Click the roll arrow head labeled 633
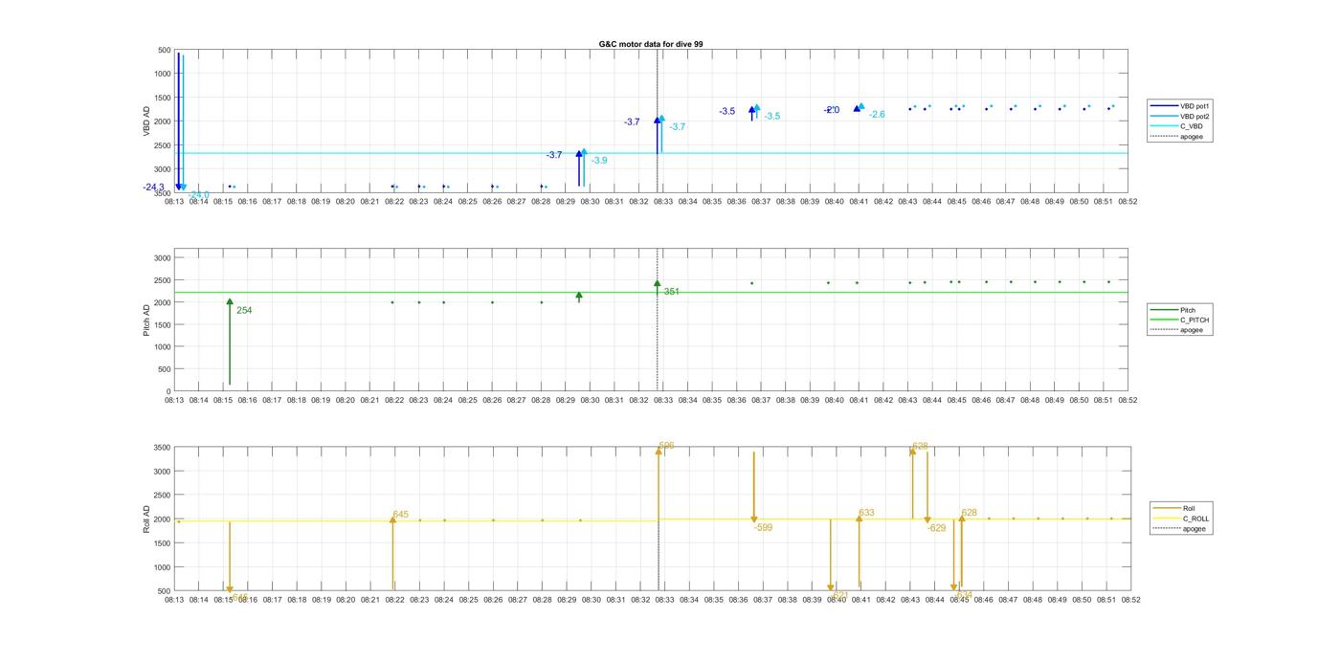The height and width of the screenshot is (663, 1340). coord(860,519)
